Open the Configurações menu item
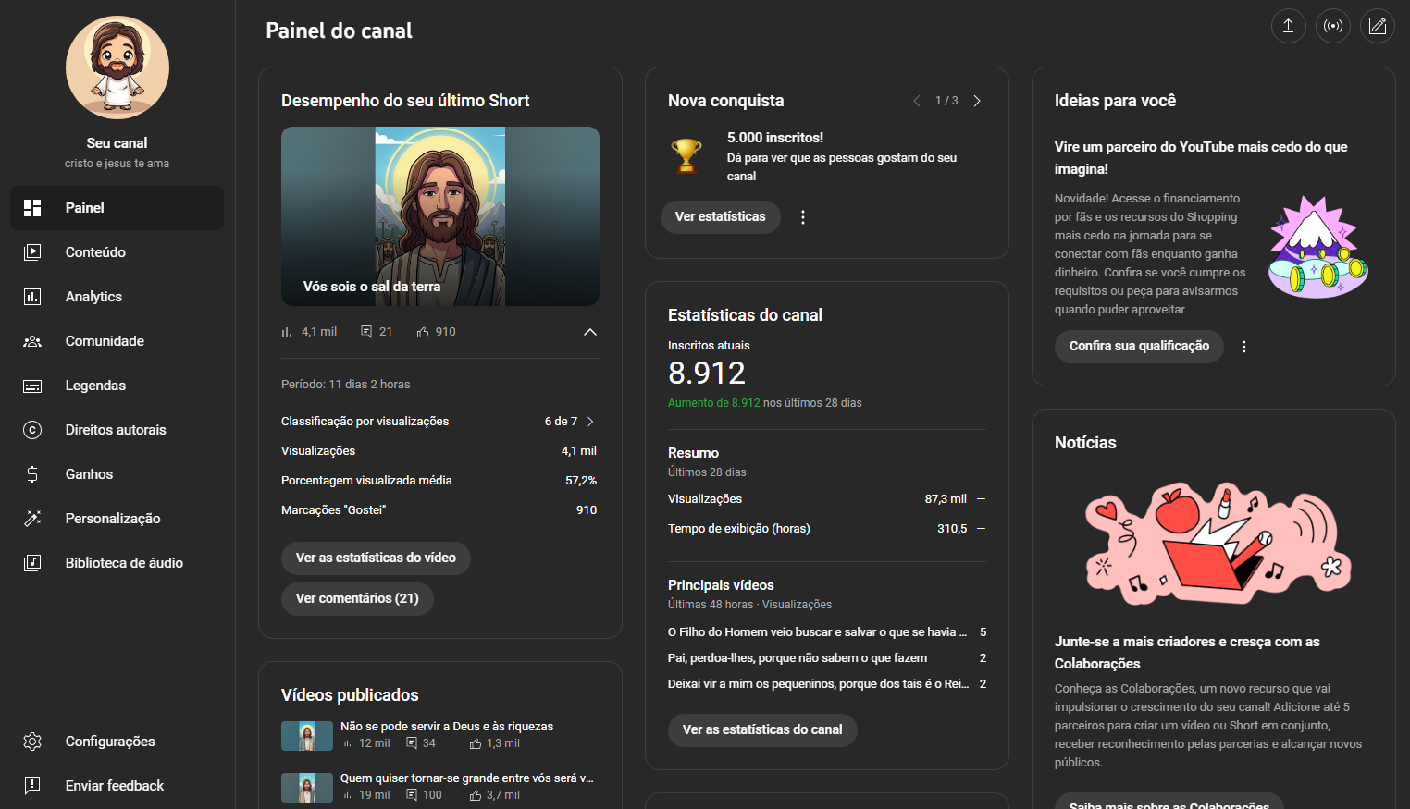Viewport: 1410px width, 809px height. tap(117, 742)
